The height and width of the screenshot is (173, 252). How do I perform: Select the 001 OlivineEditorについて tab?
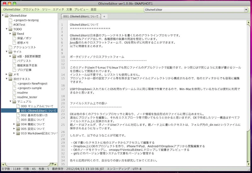click(x=81, y=16)
